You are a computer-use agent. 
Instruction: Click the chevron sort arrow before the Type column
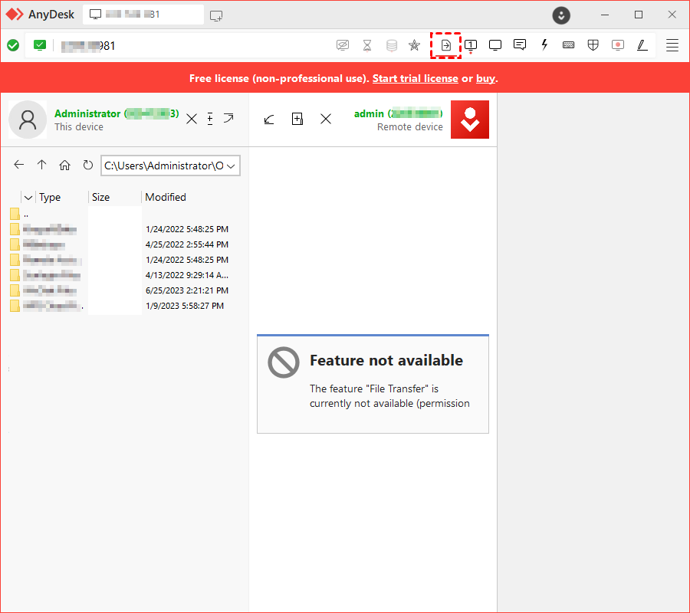coord(28,198)
